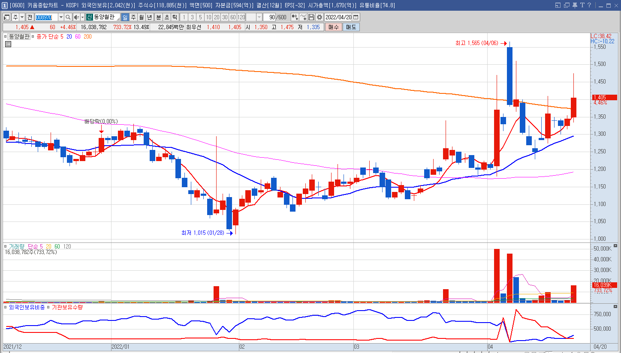
Task: Close the volume panel with x icon
Action: [x=616, y=246]
